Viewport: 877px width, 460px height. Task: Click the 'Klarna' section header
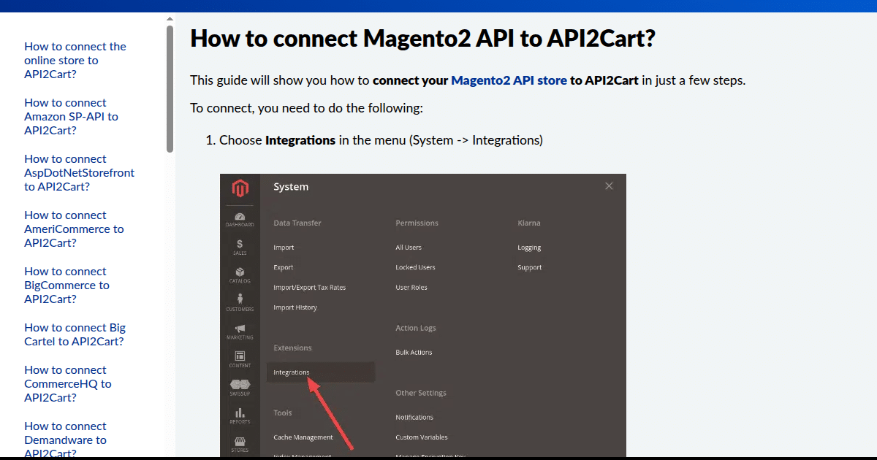(529, 223)
